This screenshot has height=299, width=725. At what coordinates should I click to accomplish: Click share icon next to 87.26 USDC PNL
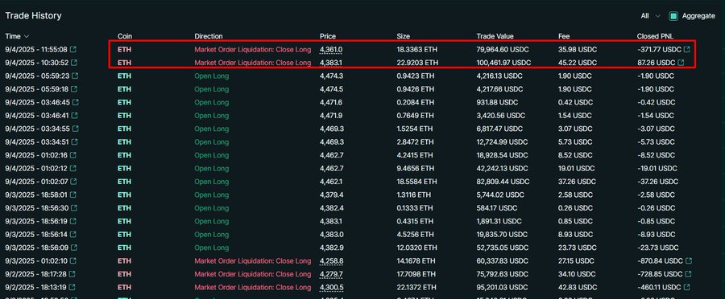point(681,63)
